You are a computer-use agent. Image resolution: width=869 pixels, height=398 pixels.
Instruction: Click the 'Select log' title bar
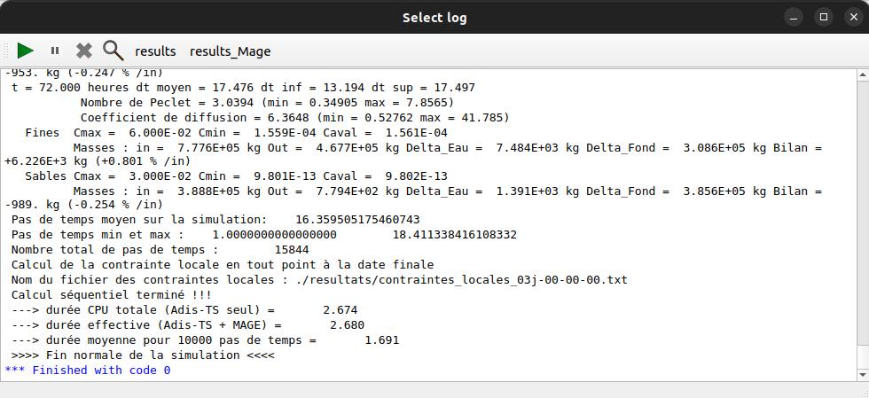point(434,17)
